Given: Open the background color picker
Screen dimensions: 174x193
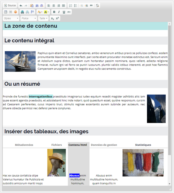Looking at the screenshot, I should (46, 12).
